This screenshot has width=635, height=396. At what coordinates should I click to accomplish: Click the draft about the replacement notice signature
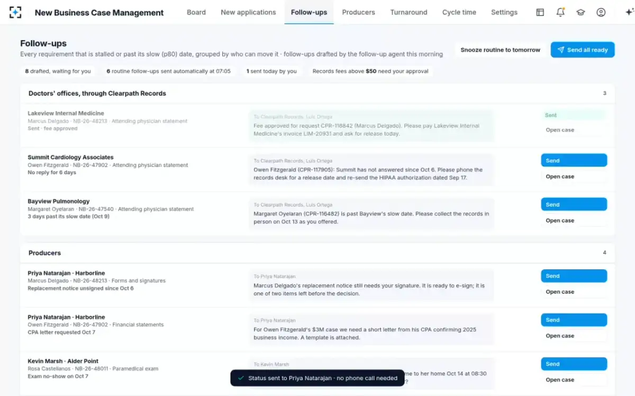click(371, 285)
